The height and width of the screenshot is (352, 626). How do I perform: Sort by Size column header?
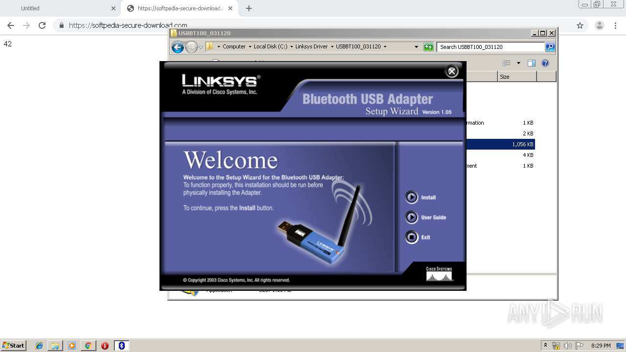point(517,77)
